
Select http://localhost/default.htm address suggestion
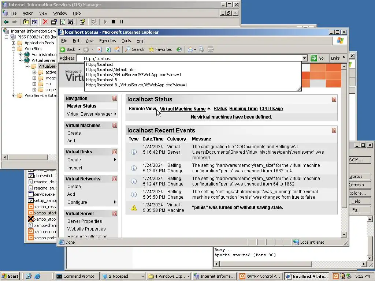point(111,70)
